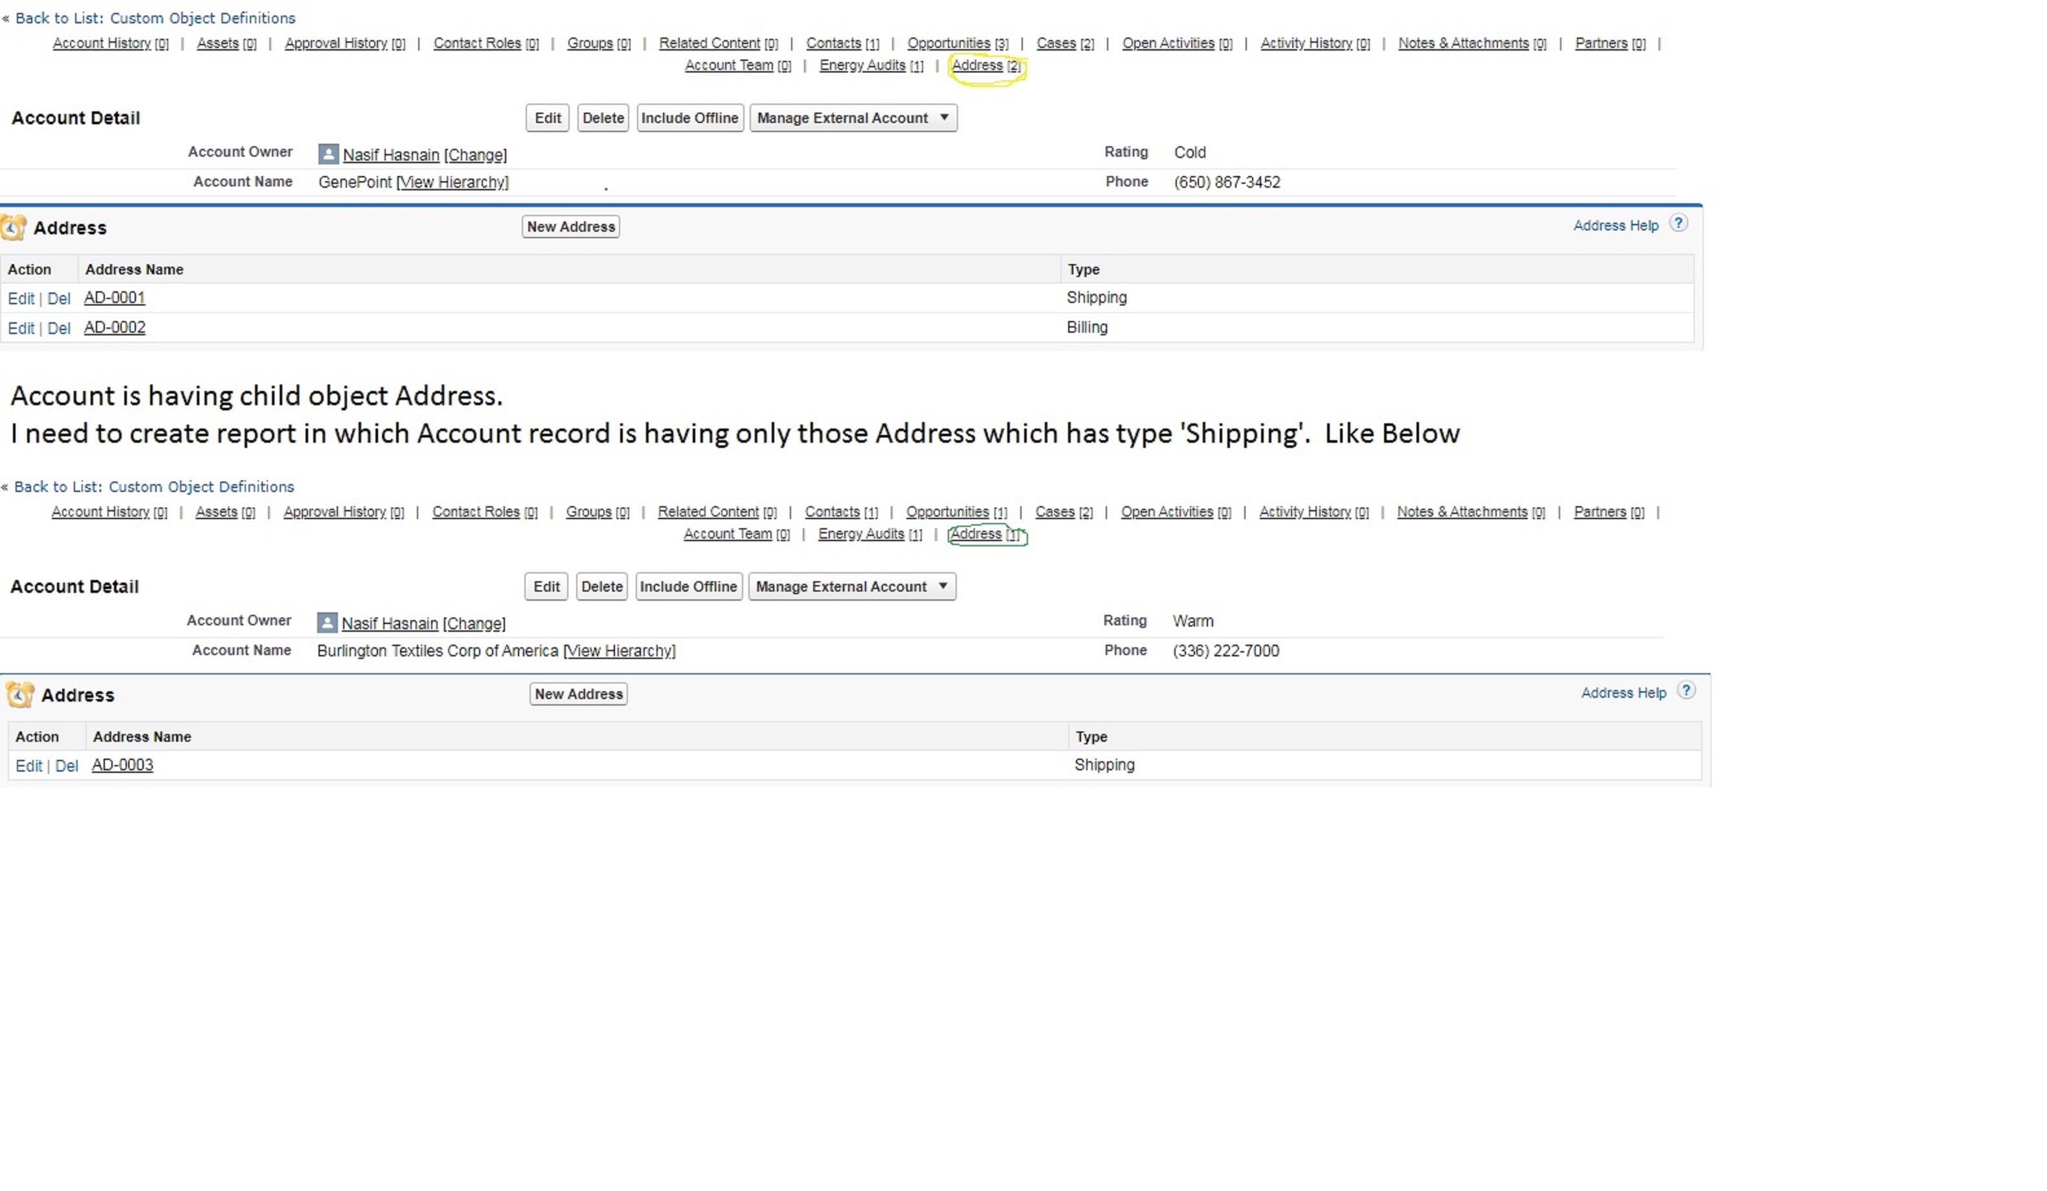Click Change owner link for Burlington Textiles
The height and width of the screenshot is (1191, 2047).
tap(474, 624)
